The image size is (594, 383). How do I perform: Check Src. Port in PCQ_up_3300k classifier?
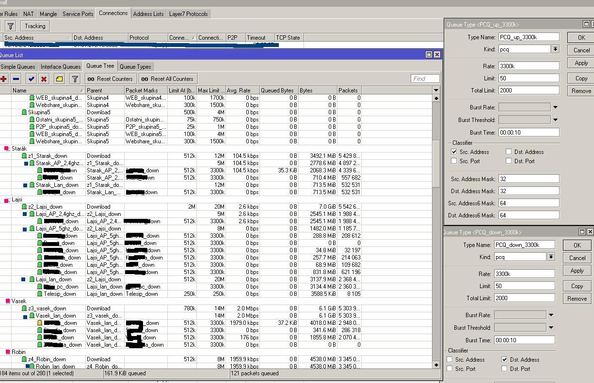tap(454, 161)
